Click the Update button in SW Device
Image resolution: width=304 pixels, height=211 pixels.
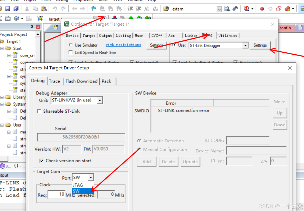pyautogui.click(x=190, y=162)
